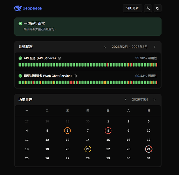The image size is (179, 175).
Task: Click API 服务 (API Service) label
Action: tap(40, 58)
